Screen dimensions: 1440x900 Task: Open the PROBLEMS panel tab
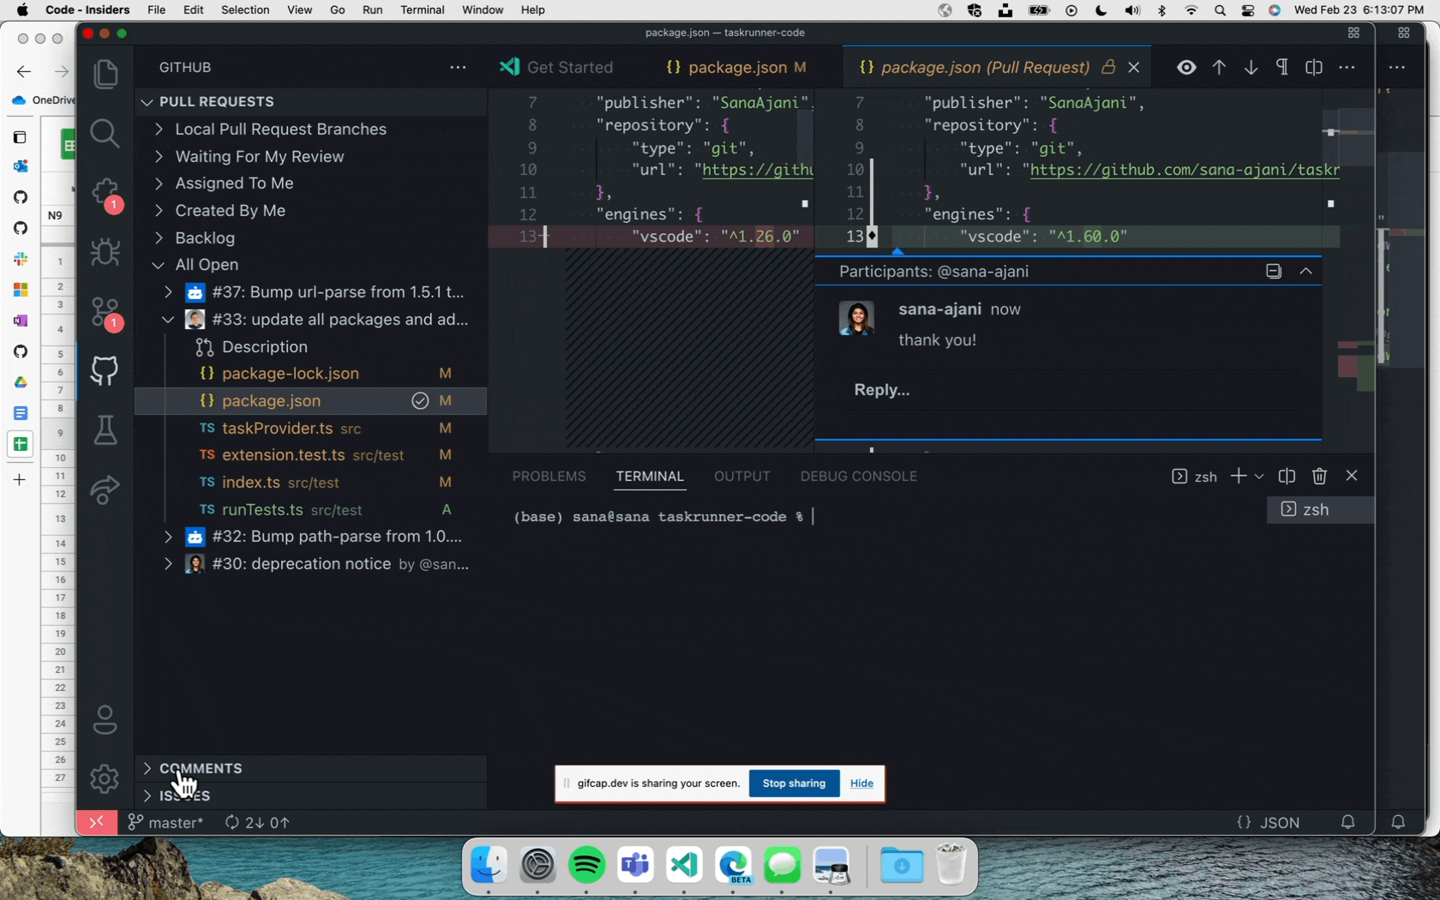(x=549, y=477)
